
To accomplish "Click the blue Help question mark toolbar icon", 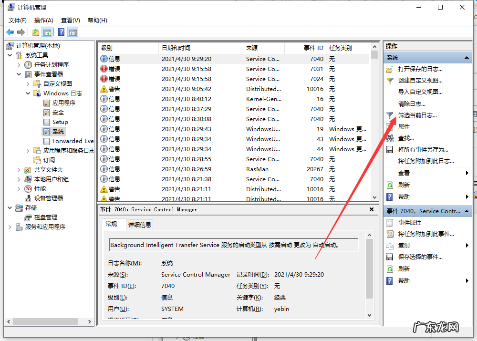I will pos(61,32).
